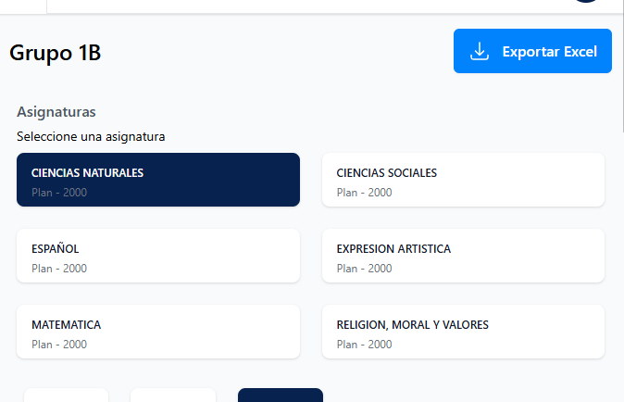Click the dark highlighted tab at the bottom

point(280,396)
